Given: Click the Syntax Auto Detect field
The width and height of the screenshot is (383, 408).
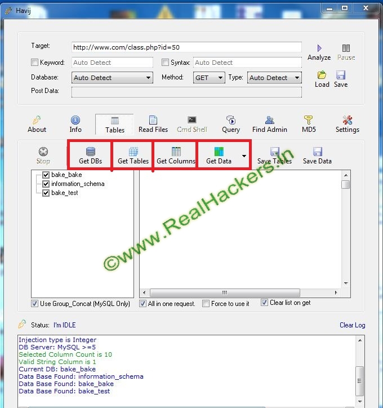Looking at the screenshot, I should pos(247,63).
